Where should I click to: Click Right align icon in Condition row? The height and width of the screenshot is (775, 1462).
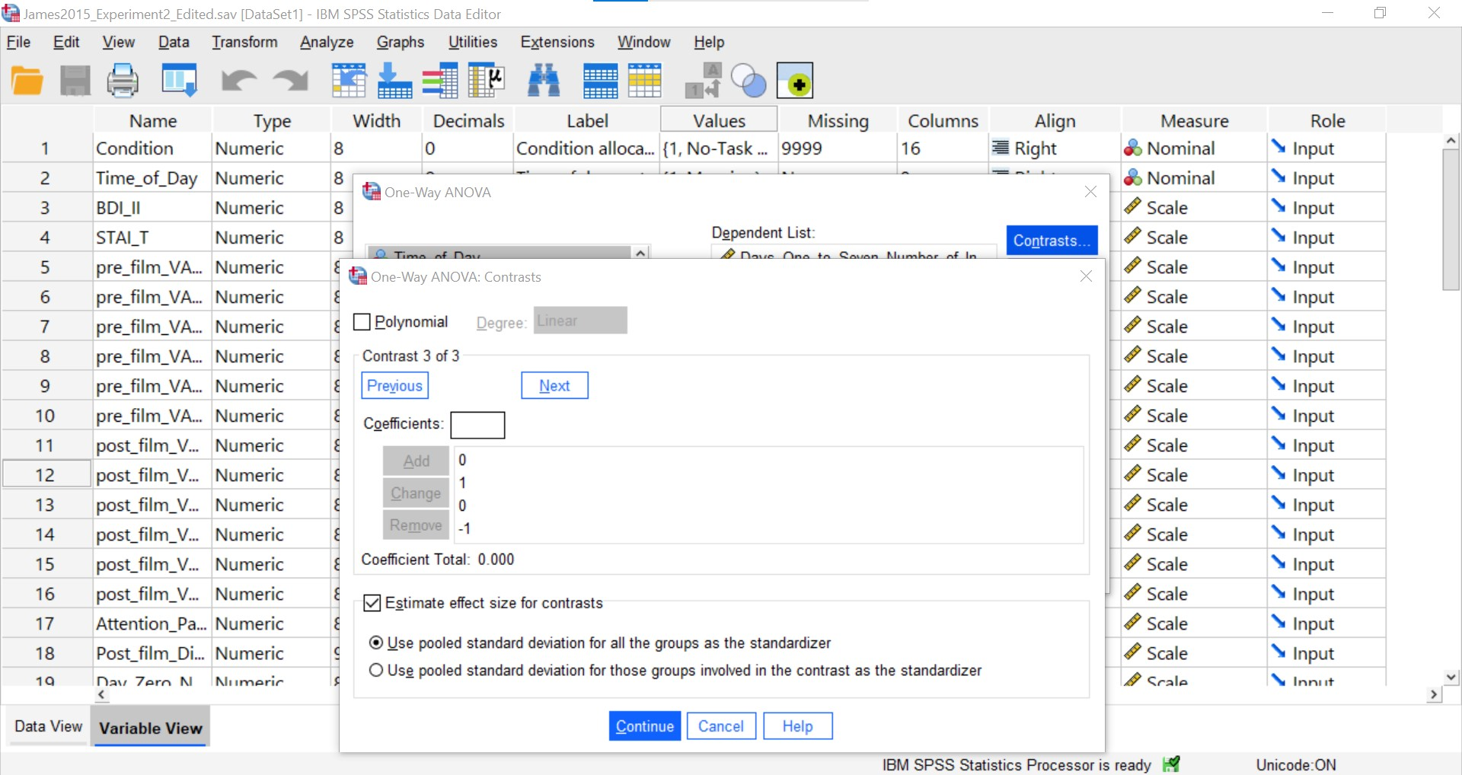pyautogui.click(x=1001, y=148)
